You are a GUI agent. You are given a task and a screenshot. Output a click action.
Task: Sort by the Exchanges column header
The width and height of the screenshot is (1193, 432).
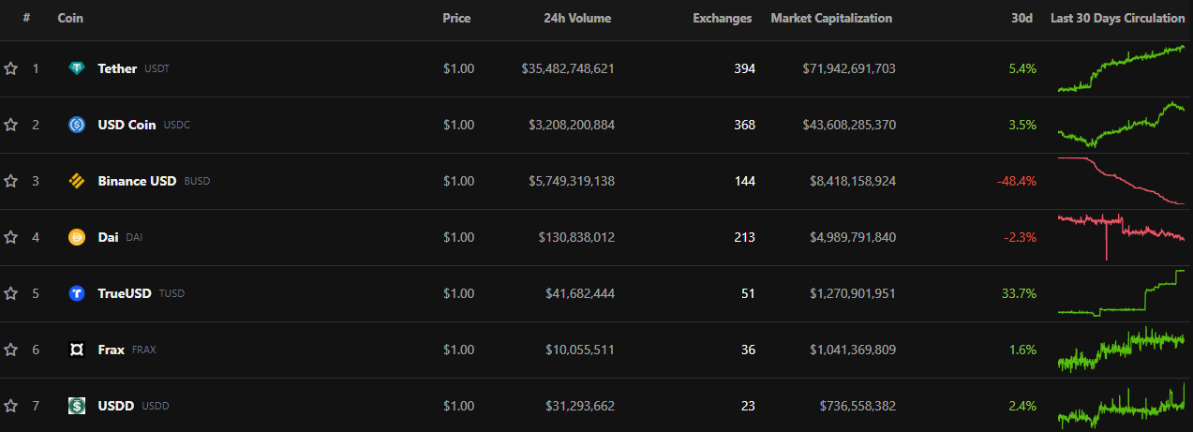tap(722, 18)
